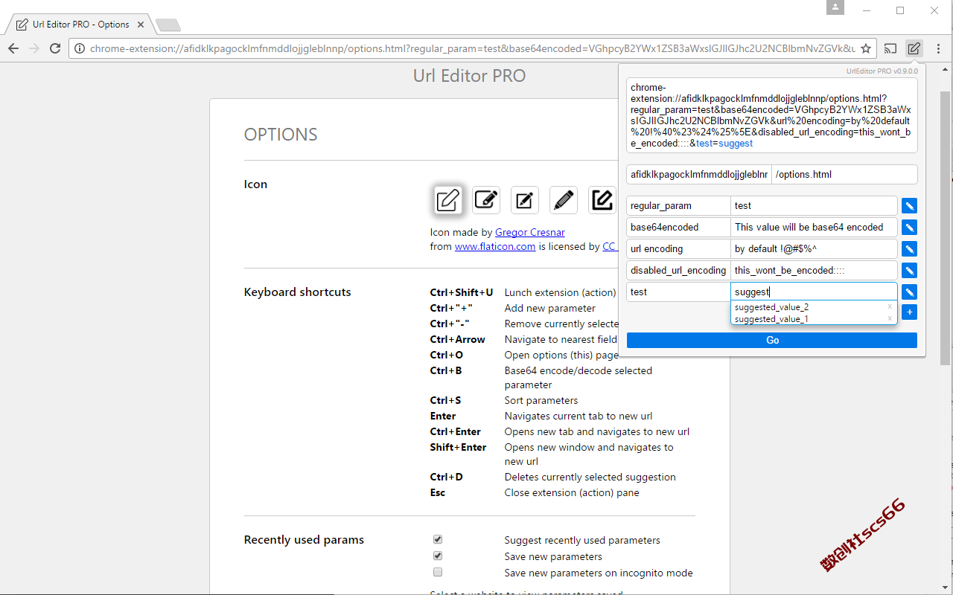The image size is (953, 595).
Task: Click edit button for regular_param row
Action: [909, 206]
